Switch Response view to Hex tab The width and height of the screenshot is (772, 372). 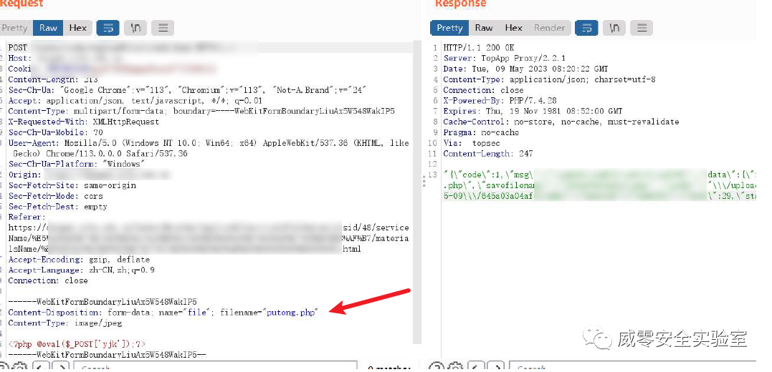pyautogui.click(x=513, y=28)
